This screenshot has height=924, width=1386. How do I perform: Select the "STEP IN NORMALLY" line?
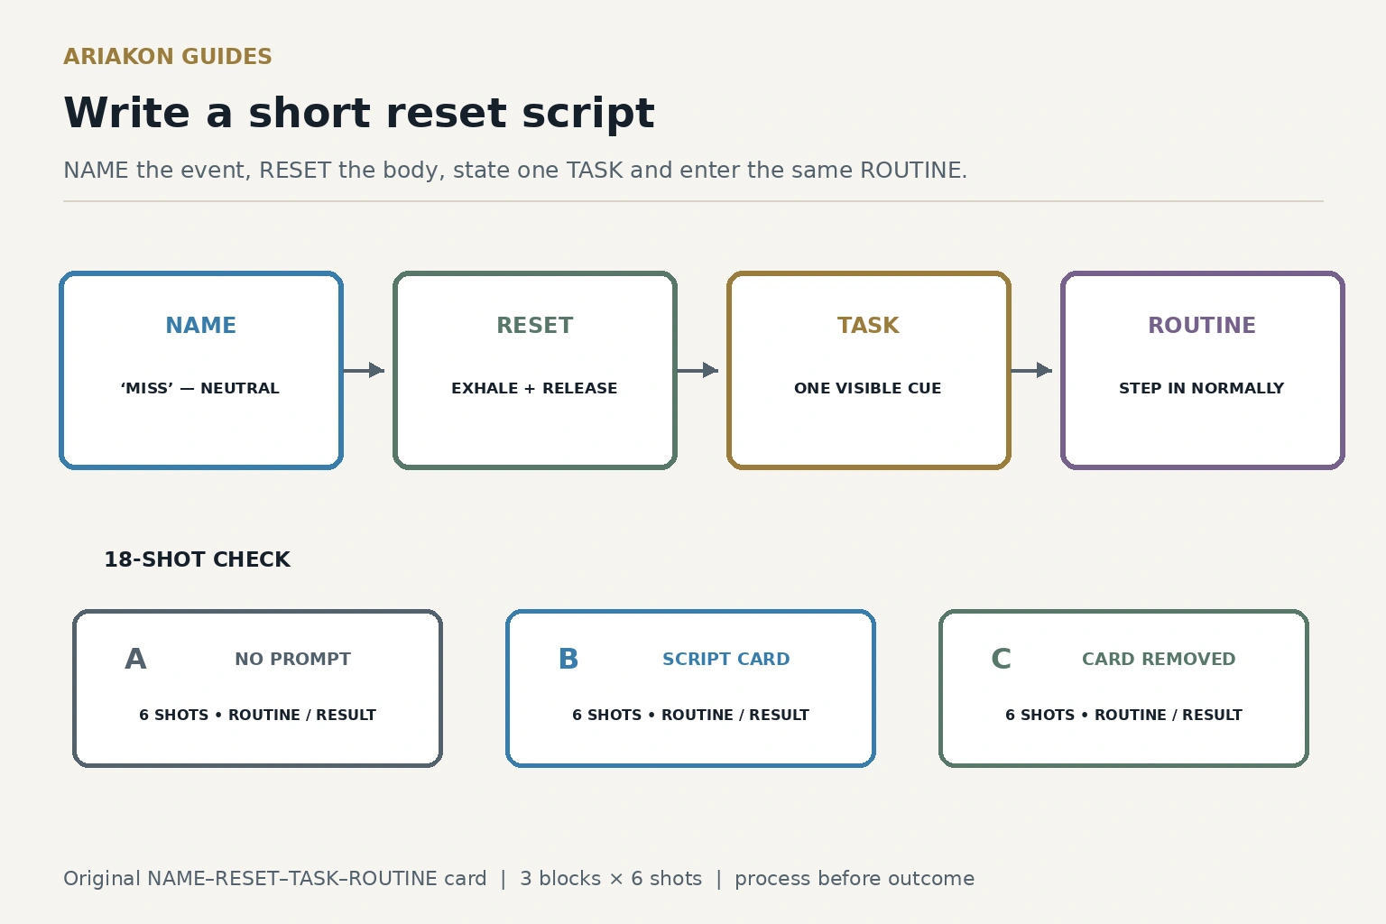click(1202, 388)
